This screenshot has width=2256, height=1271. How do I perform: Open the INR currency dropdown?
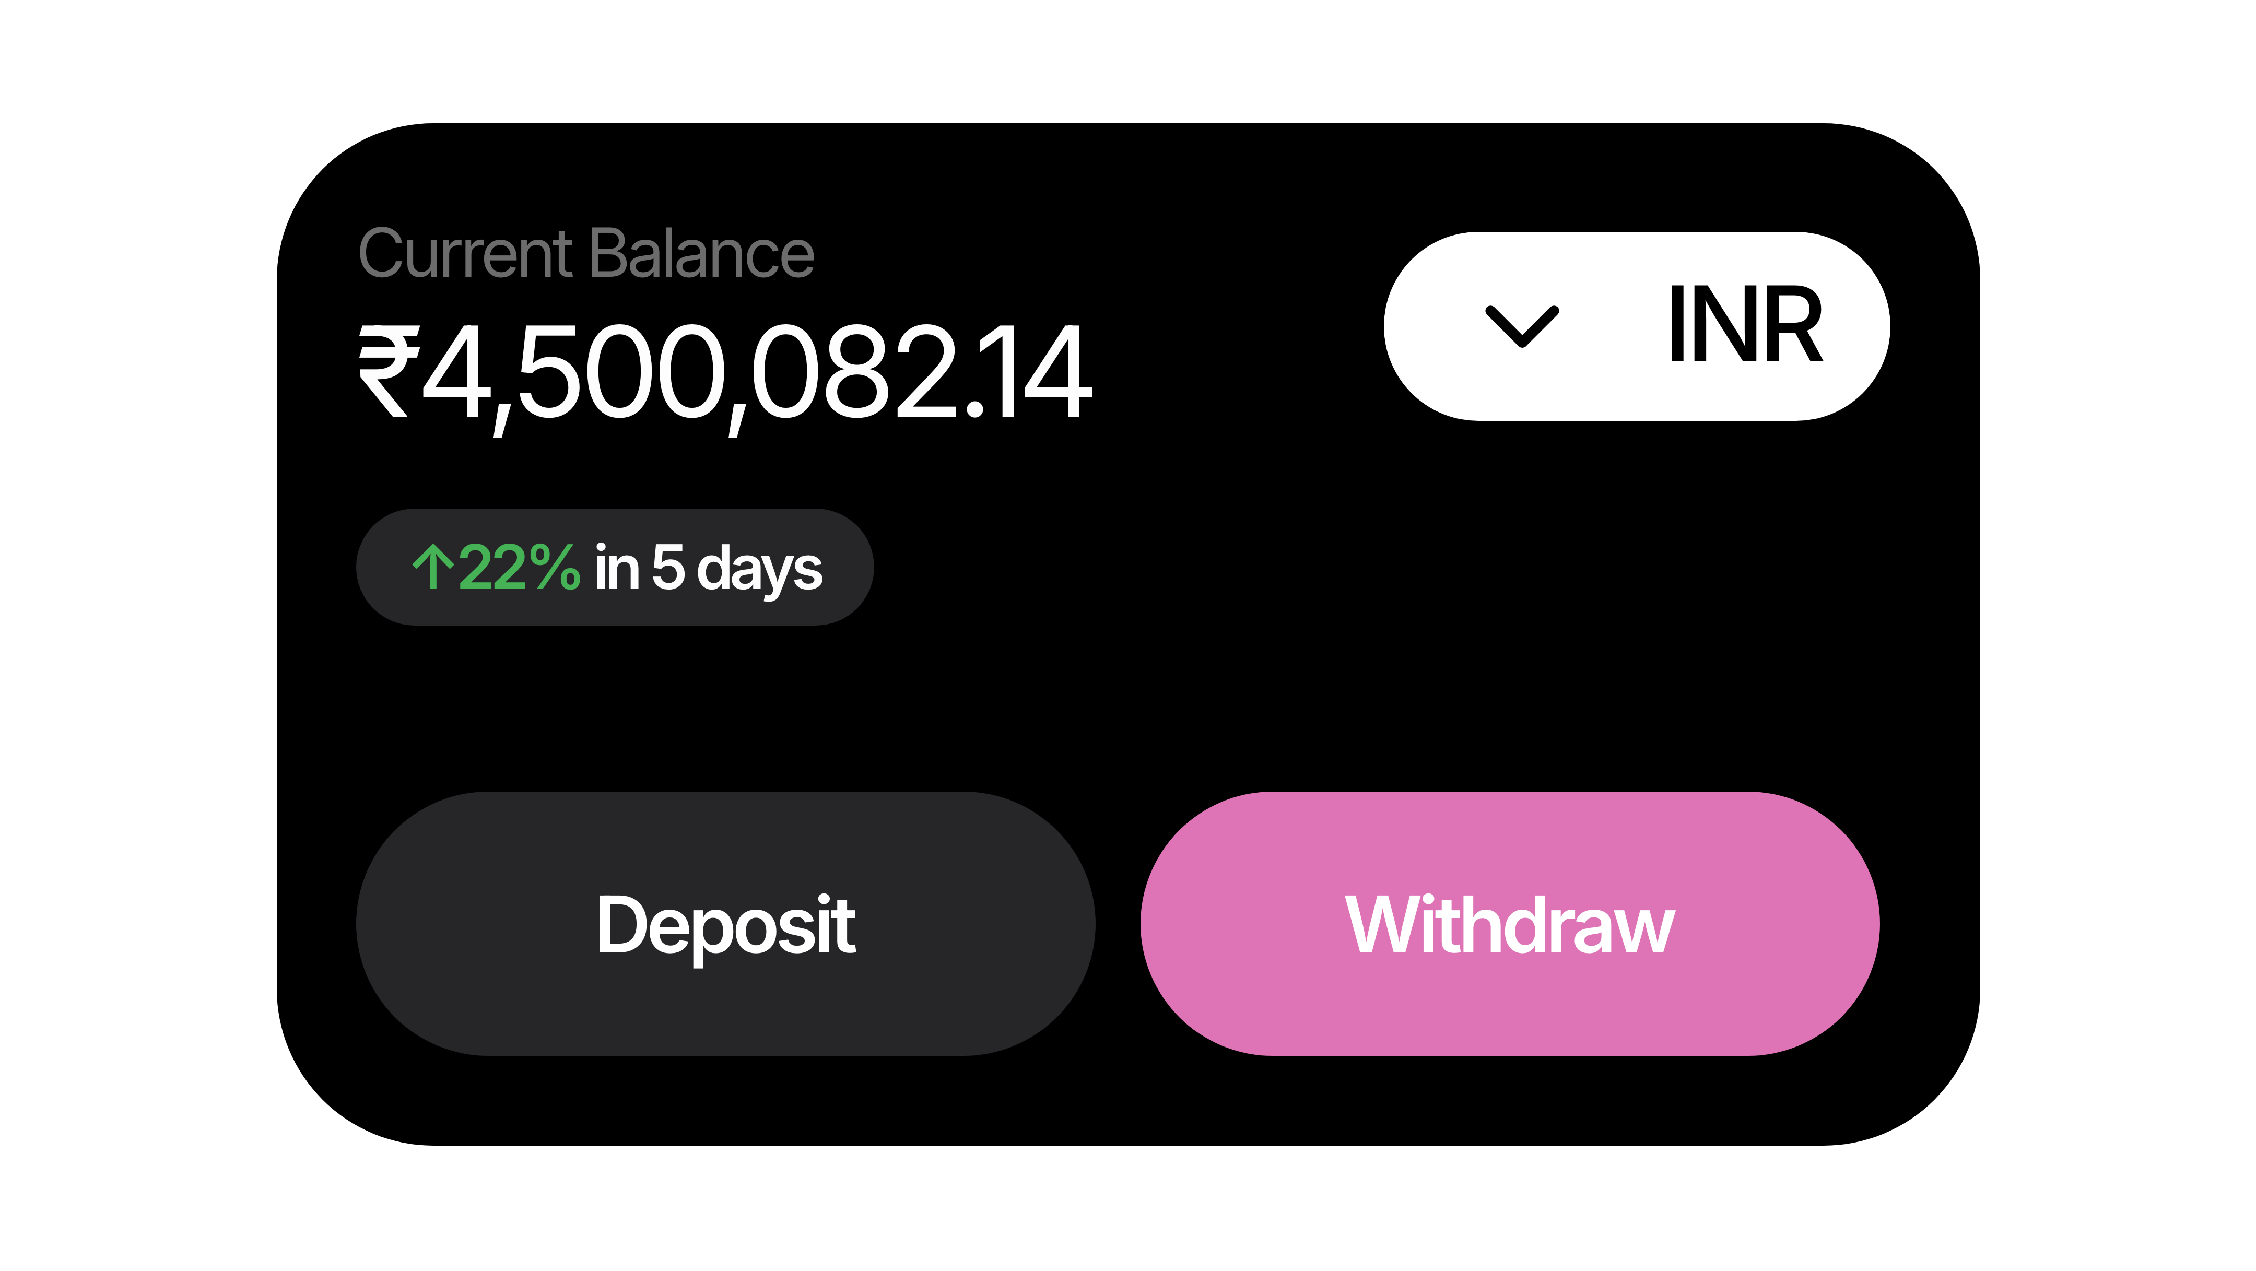pyautogui.click(x=1635, y=326)
